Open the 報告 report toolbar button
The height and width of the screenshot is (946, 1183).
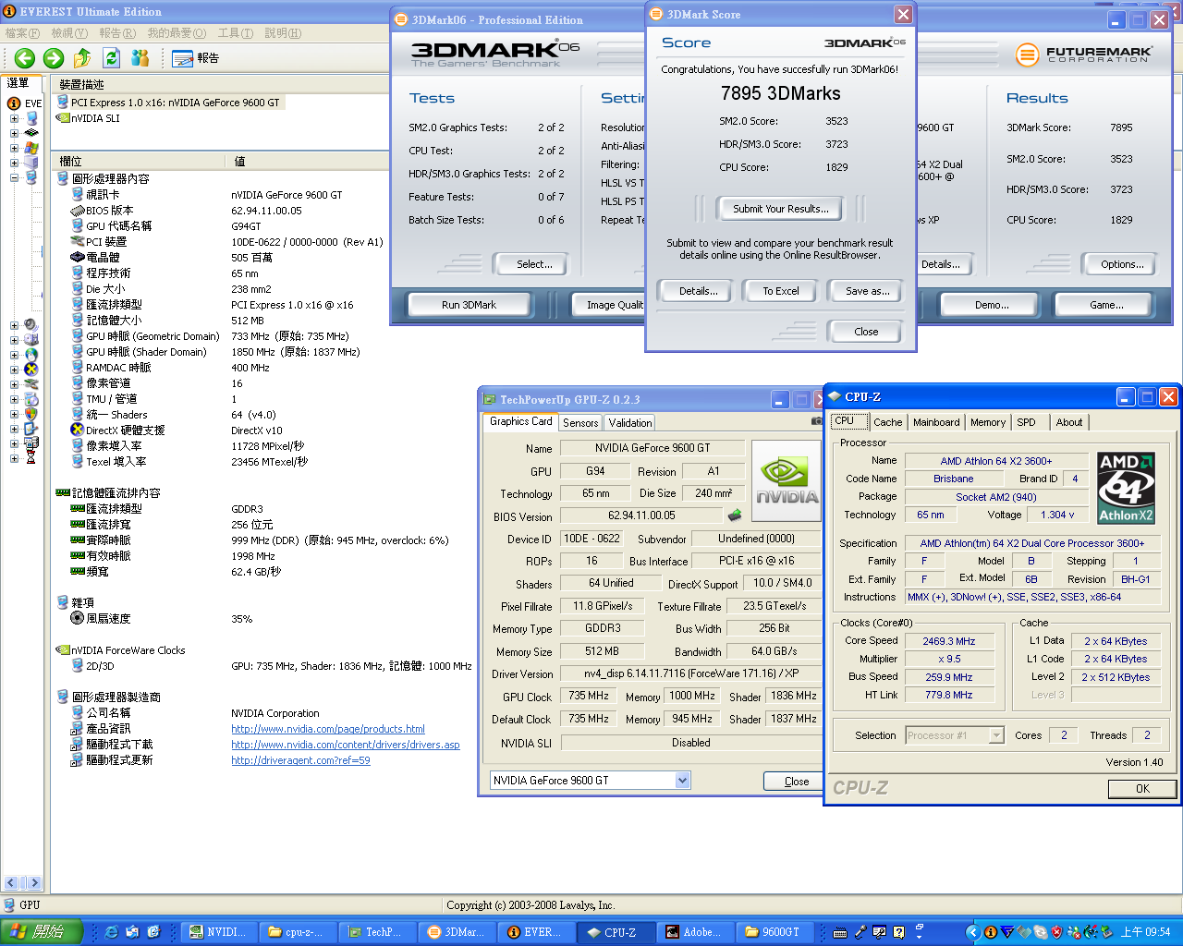(195, 58)
